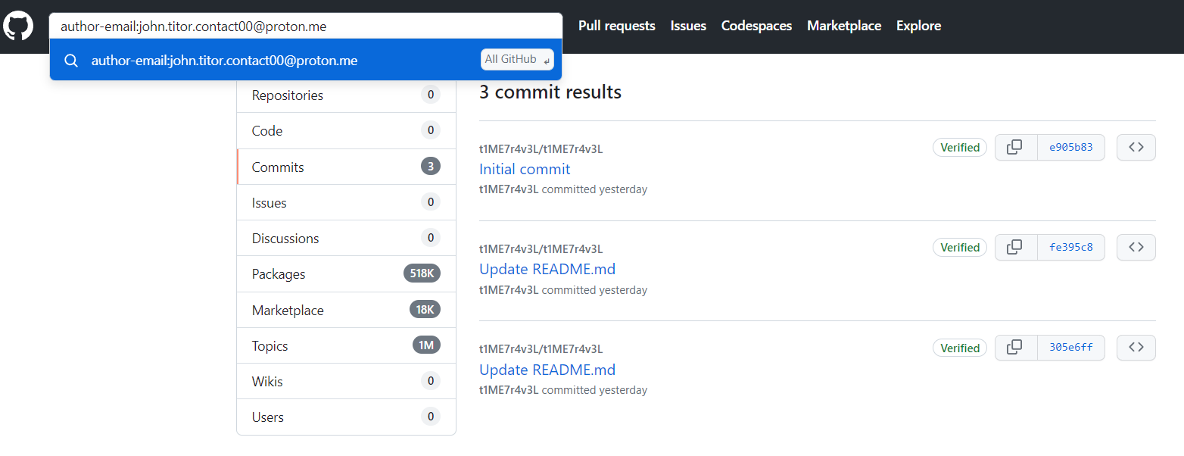Filter results by Packages

347,274
